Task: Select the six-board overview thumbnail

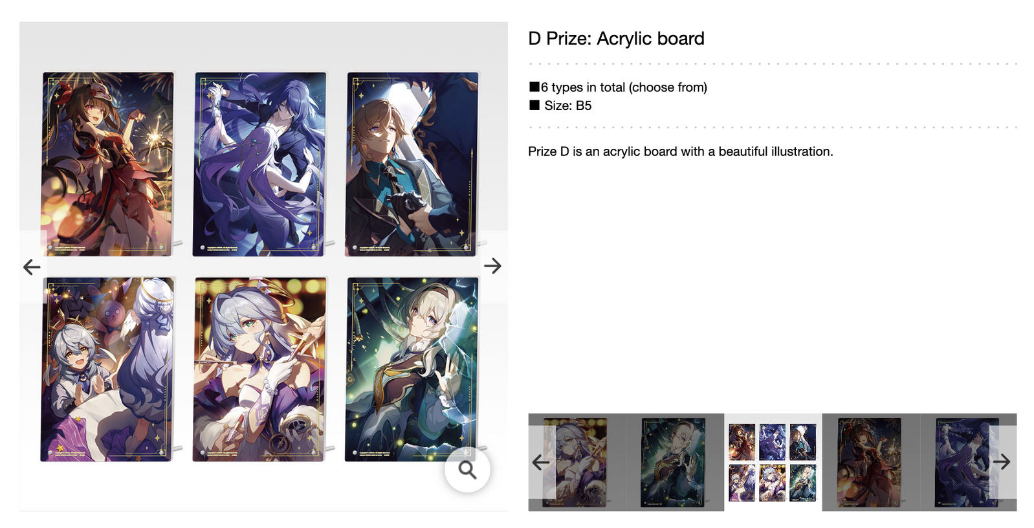Action: (x=773, y=462)
